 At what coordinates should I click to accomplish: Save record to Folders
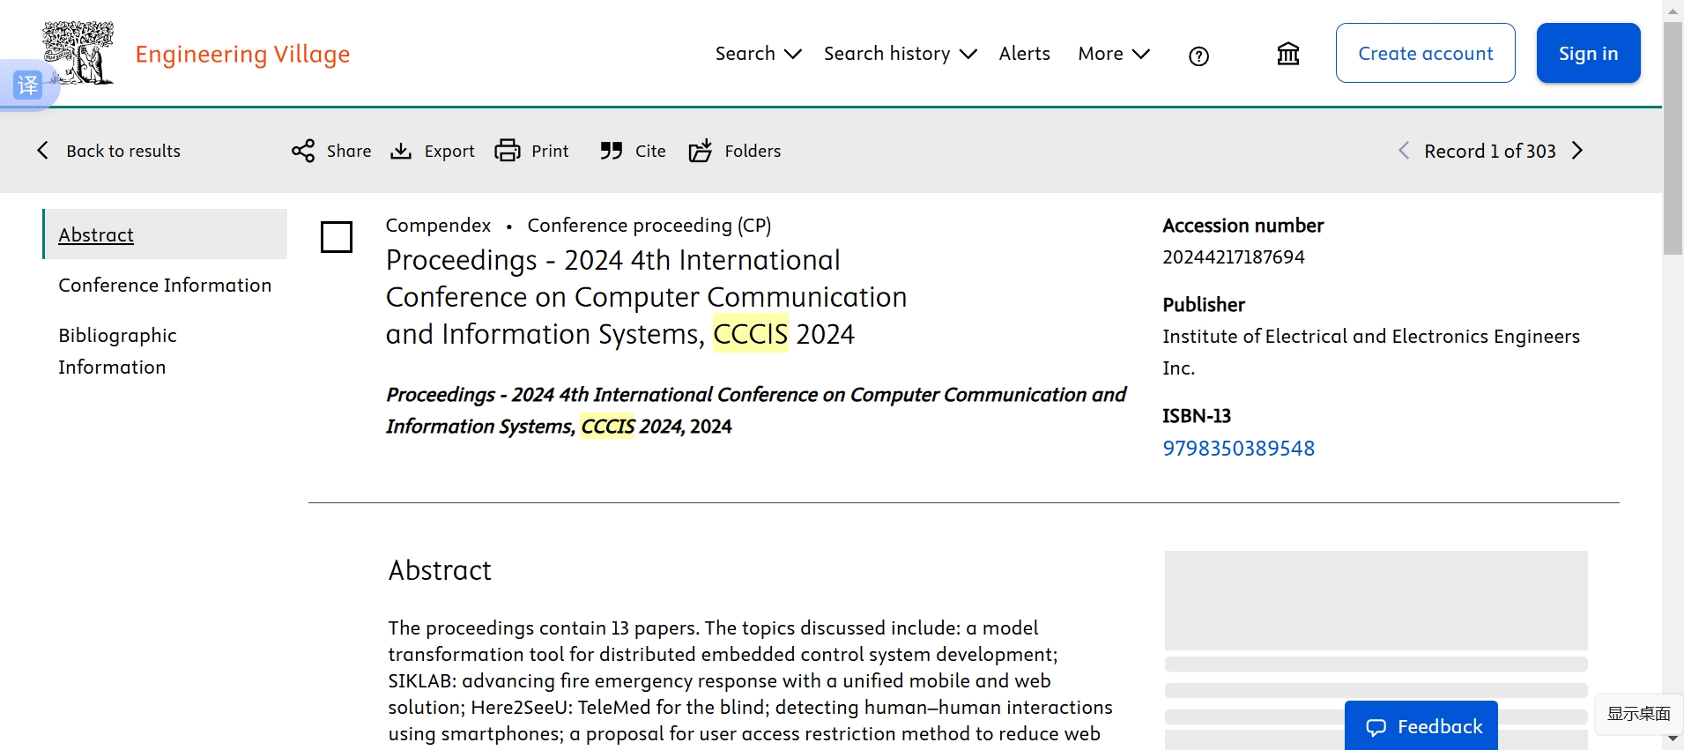(735, 151)
